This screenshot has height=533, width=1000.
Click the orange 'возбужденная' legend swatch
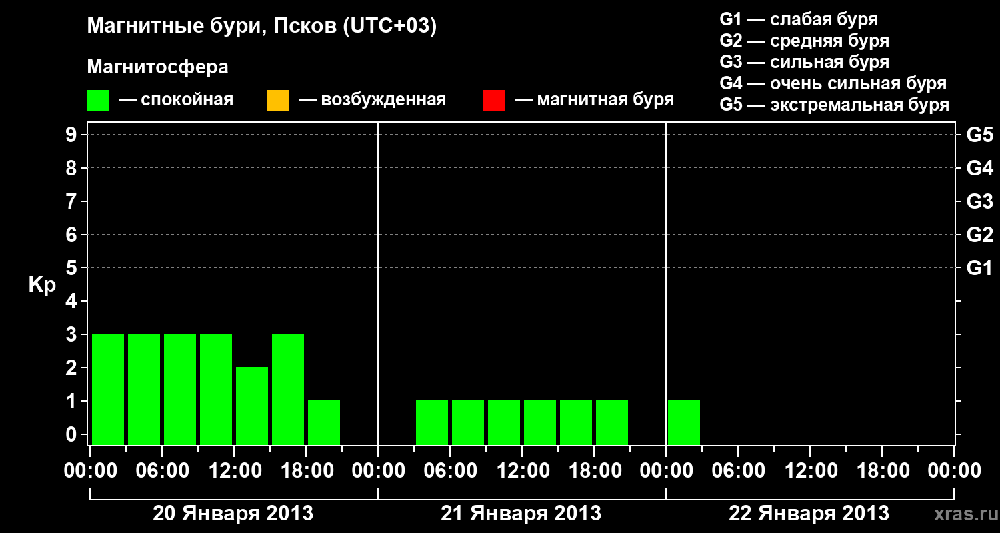click(277, 101)
